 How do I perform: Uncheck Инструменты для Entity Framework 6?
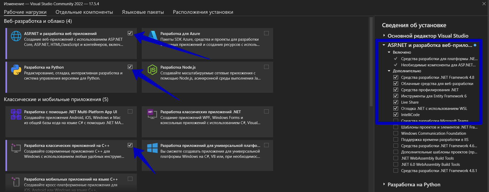(x=396, y=96)
